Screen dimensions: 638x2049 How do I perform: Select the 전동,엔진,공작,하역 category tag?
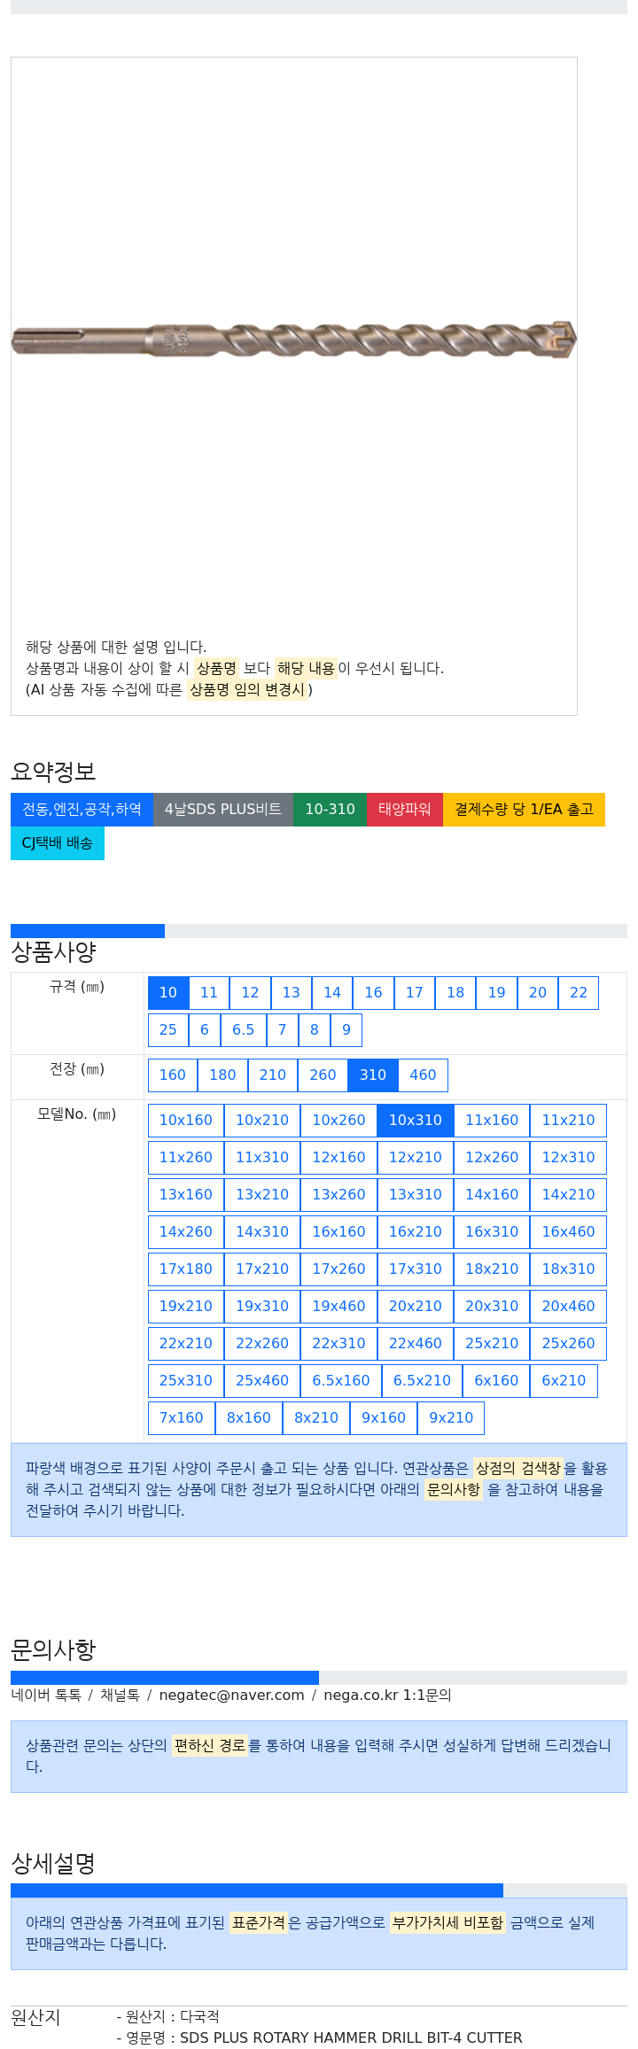click(x=82, y=810)
